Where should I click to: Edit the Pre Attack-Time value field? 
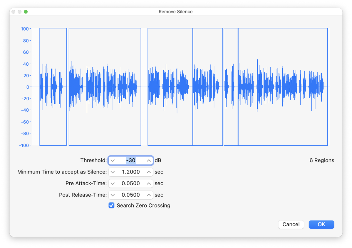pos(131,183)
